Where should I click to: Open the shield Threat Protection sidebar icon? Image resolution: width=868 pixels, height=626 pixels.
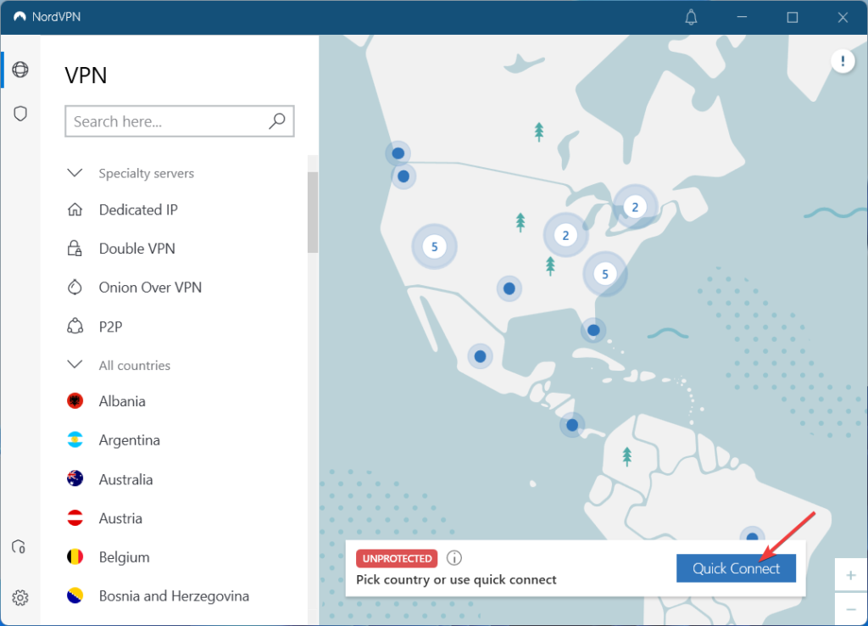click(20, 114)
